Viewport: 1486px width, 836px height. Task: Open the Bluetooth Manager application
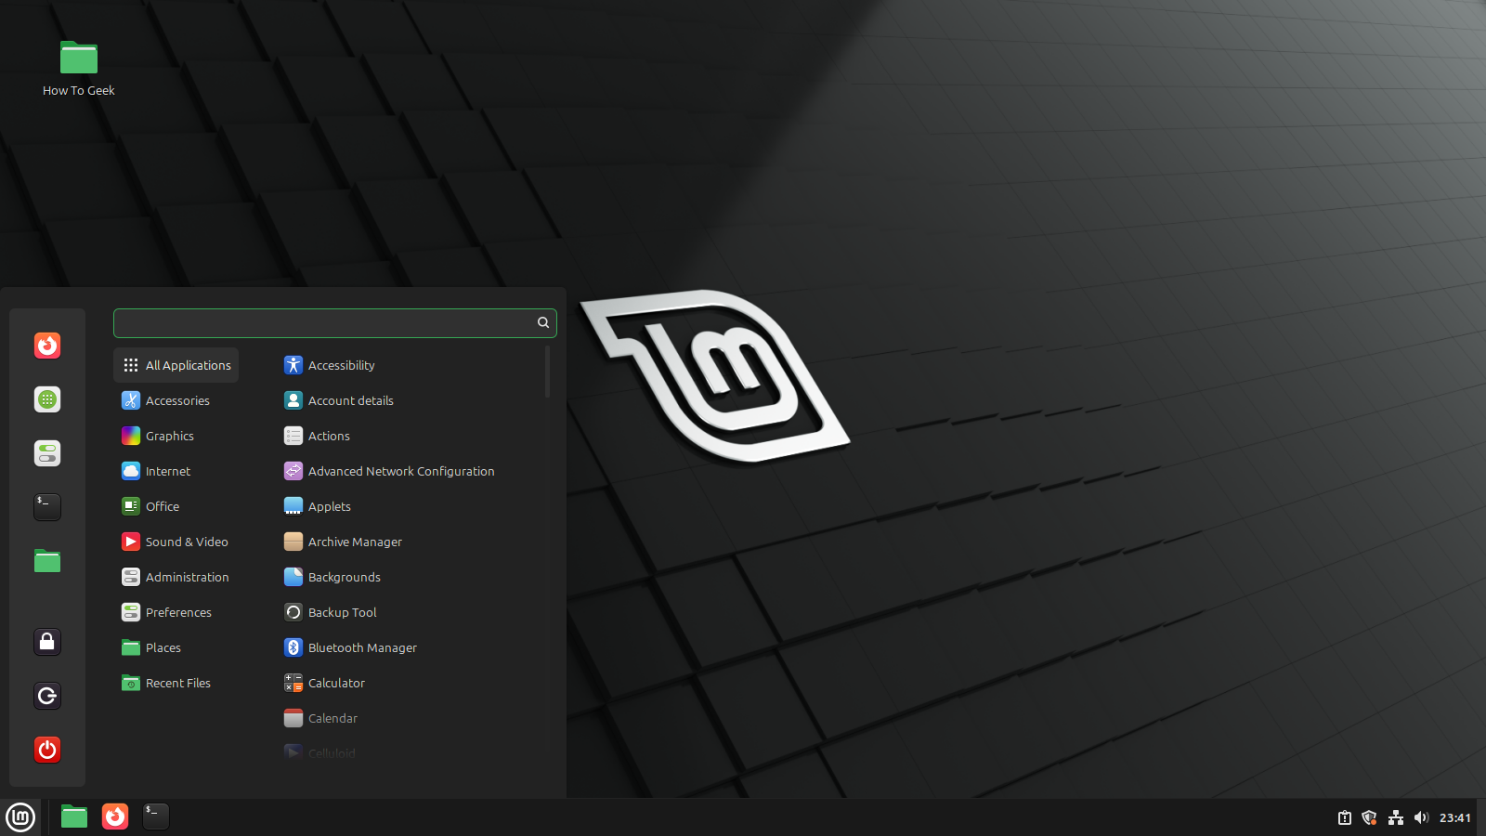(x=362, y=647)
